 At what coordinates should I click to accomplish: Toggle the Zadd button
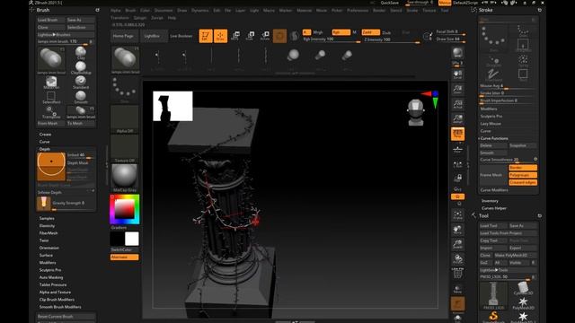pyautogui.click(x=370, y=32)
